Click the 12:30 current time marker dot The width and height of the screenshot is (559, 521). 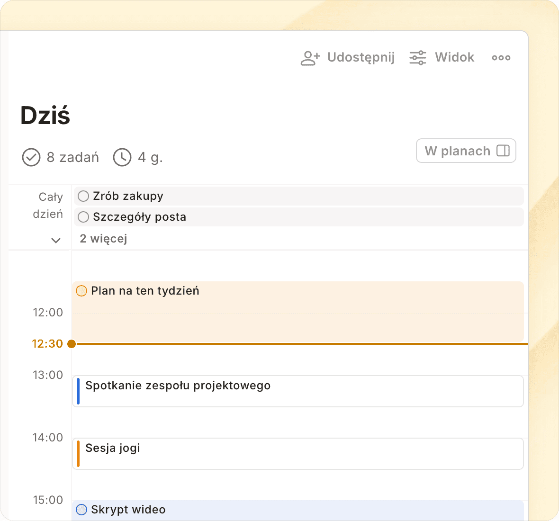[72, 344]
